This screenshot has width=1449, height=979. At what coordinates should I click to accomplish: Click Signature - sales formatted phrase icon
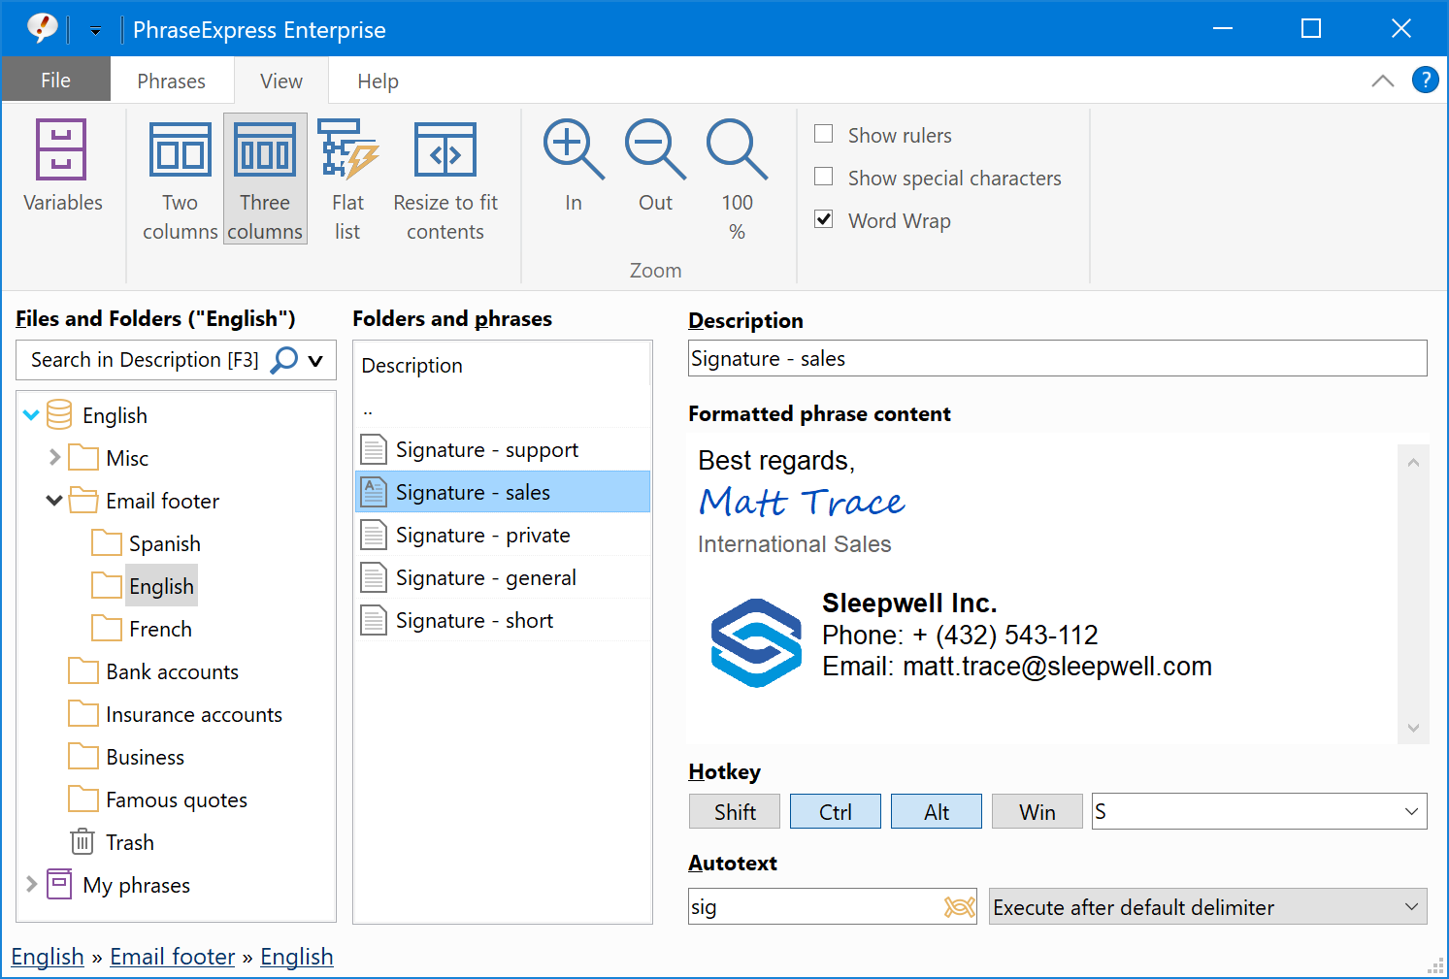(374, 492)
